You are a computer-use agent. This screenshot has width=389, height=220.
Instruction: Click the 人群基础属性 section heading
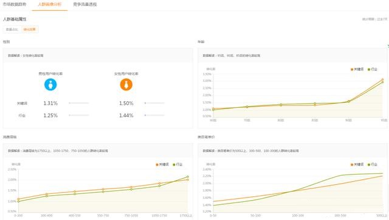tap(15, 19)
